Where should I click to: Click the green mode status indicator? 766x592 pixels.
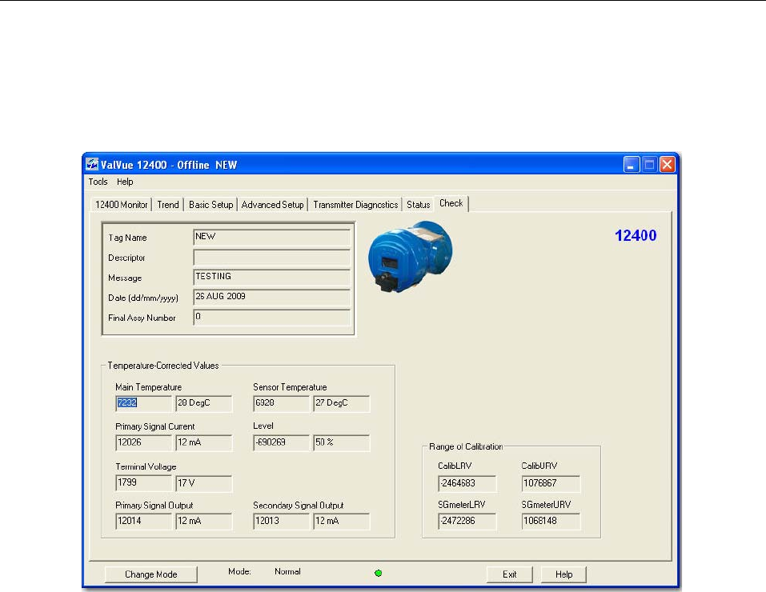click(x=378, y=573)
